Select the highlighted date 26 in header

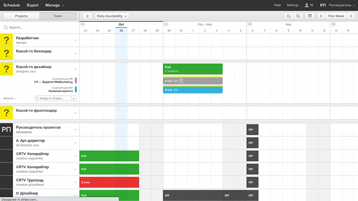[121, 30]
